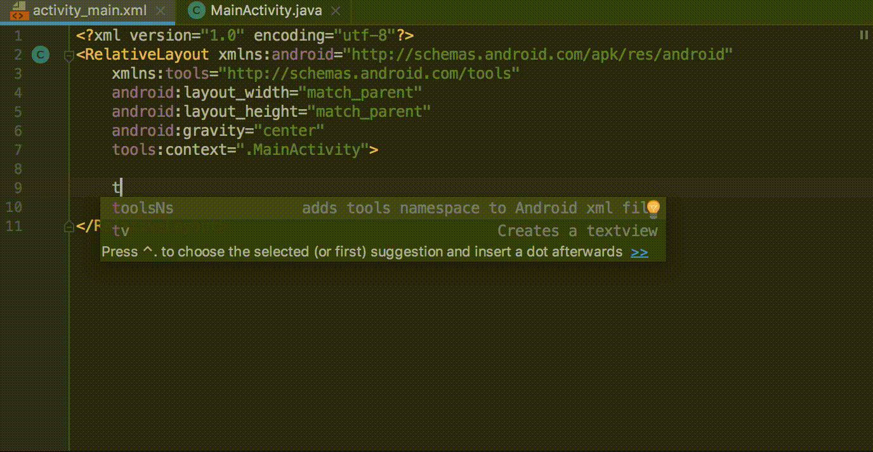Click the Java class icon on MainActivity tab

[197, 11]
